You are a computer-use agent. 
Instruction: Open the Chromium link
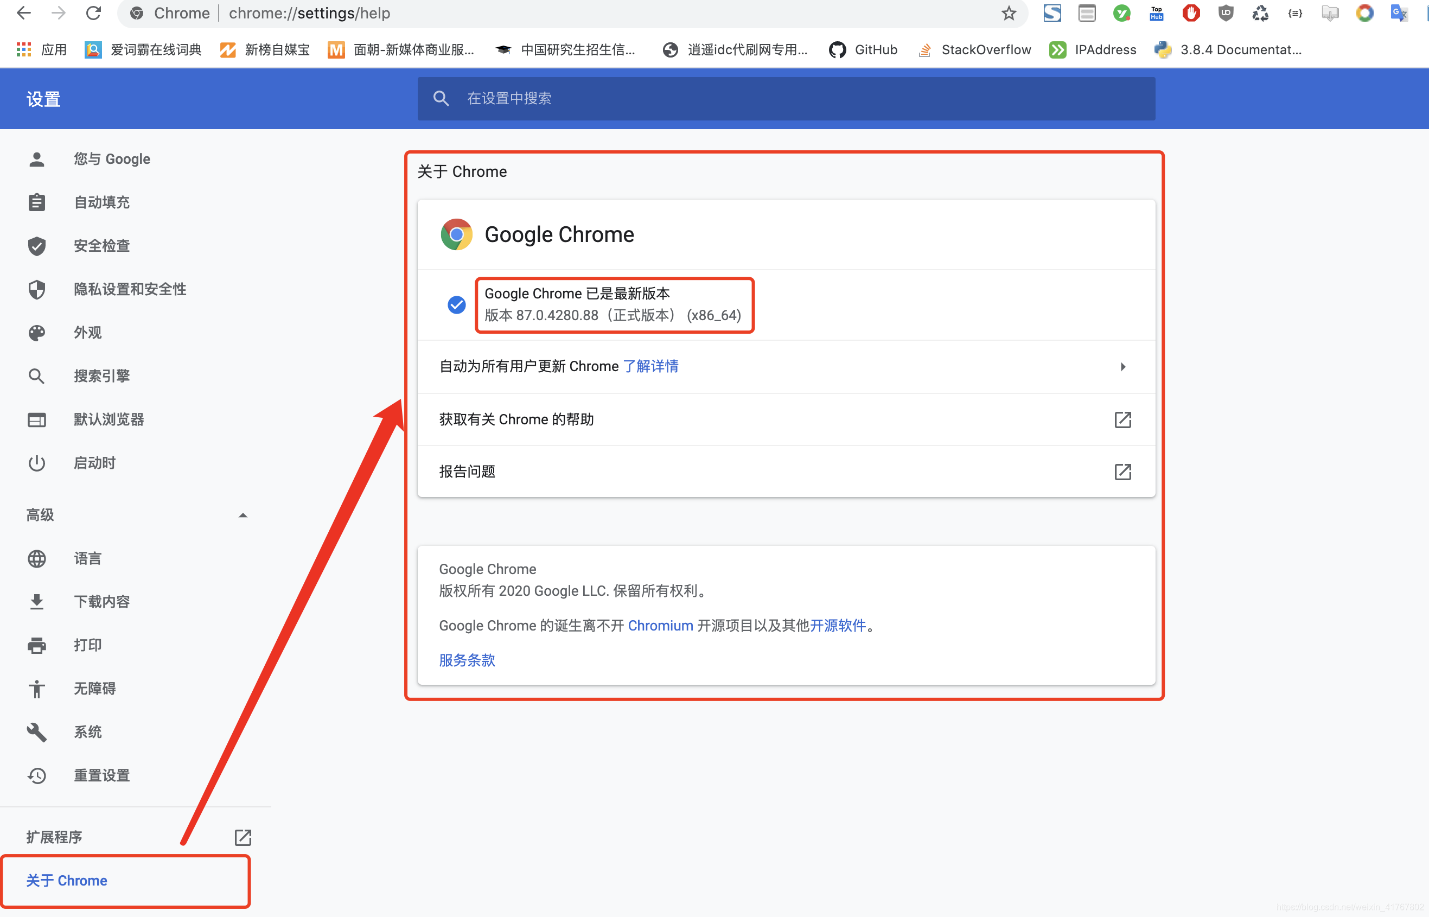[x=660, y=625]
